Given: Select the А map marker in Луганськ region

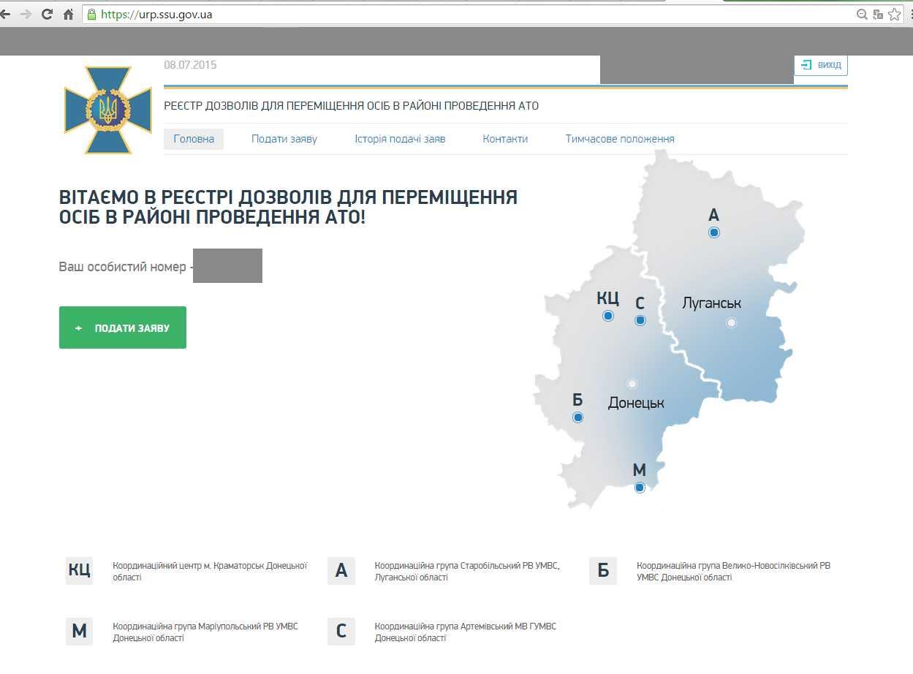Looking at the screenshot, I should click(714, 232).
